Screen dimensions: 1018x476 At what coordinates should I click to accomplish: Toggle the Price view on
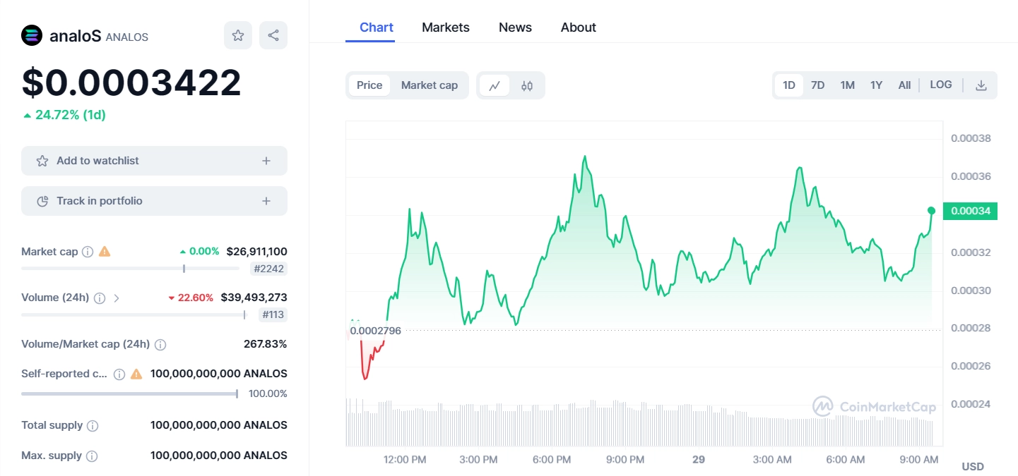point(369,85)
